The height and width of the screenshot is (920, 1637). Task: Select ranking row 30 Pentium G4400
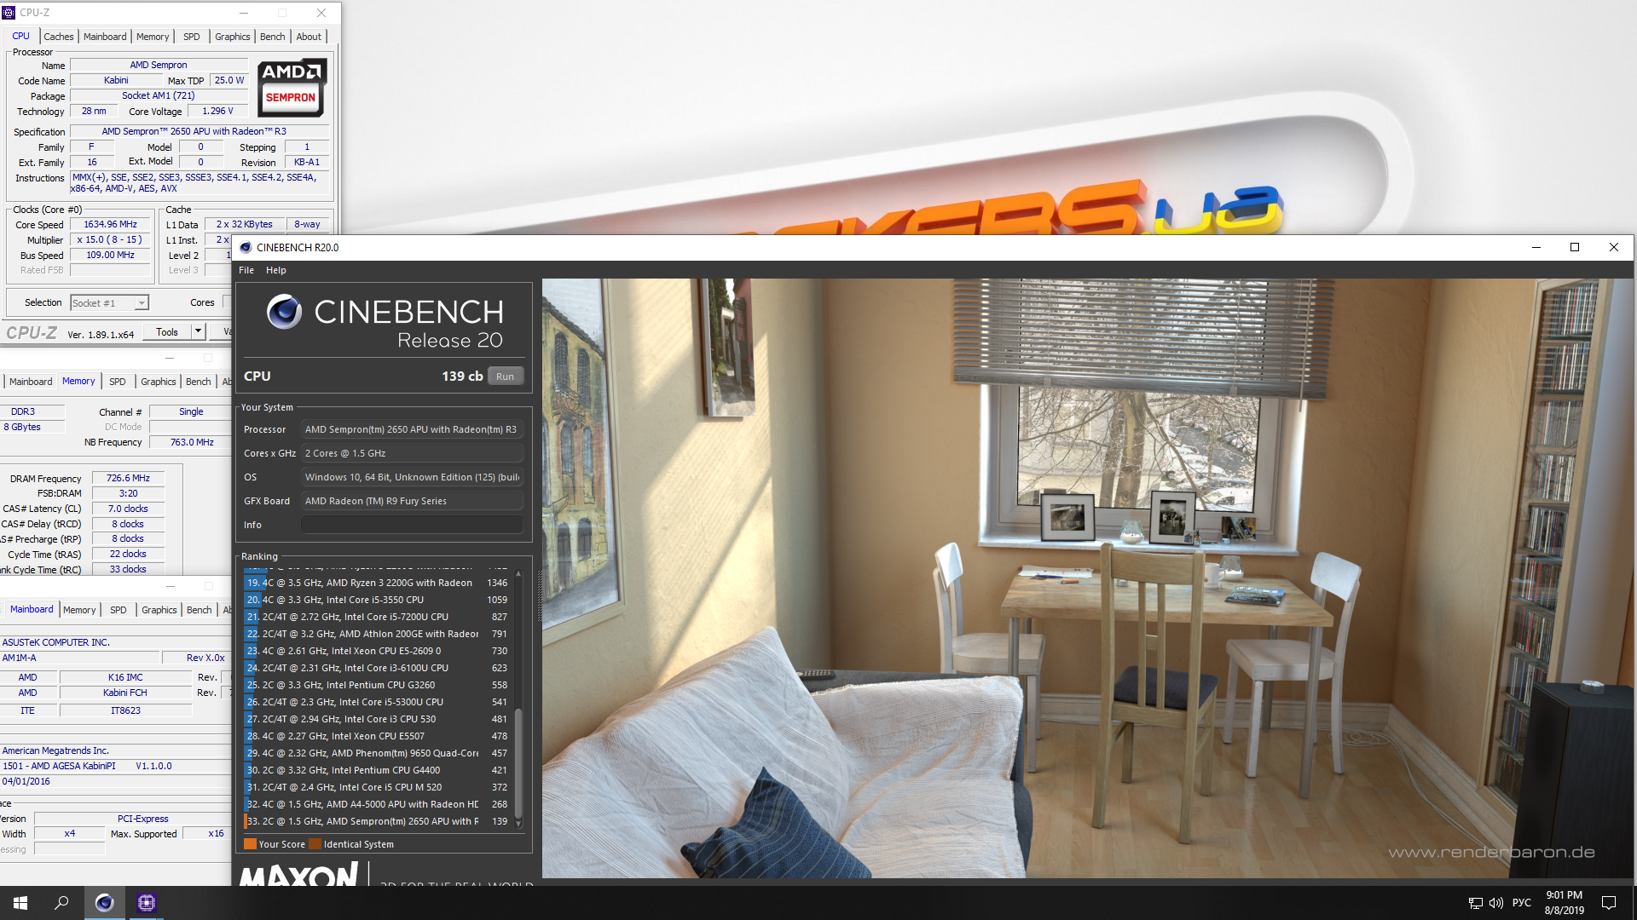[x=378, y=770]
